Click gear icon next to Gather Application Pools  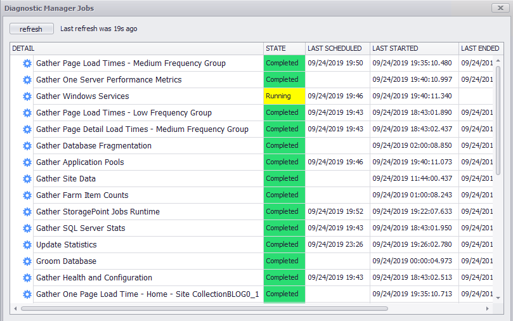pos(27,162)
